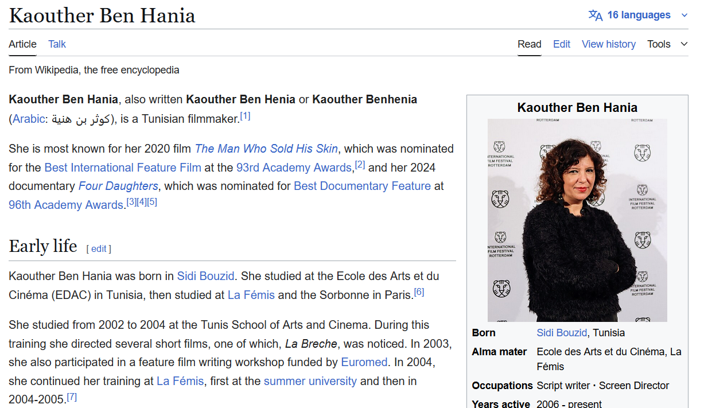The width and height of the screenshot is (708, 408).
Task: Click the language translation icon
Action: click(x=596, y=15)
